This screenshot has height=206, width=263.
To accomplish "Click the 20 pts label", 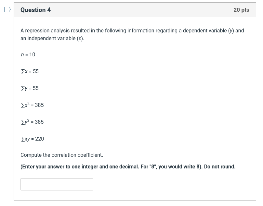I will pos(241,10).
